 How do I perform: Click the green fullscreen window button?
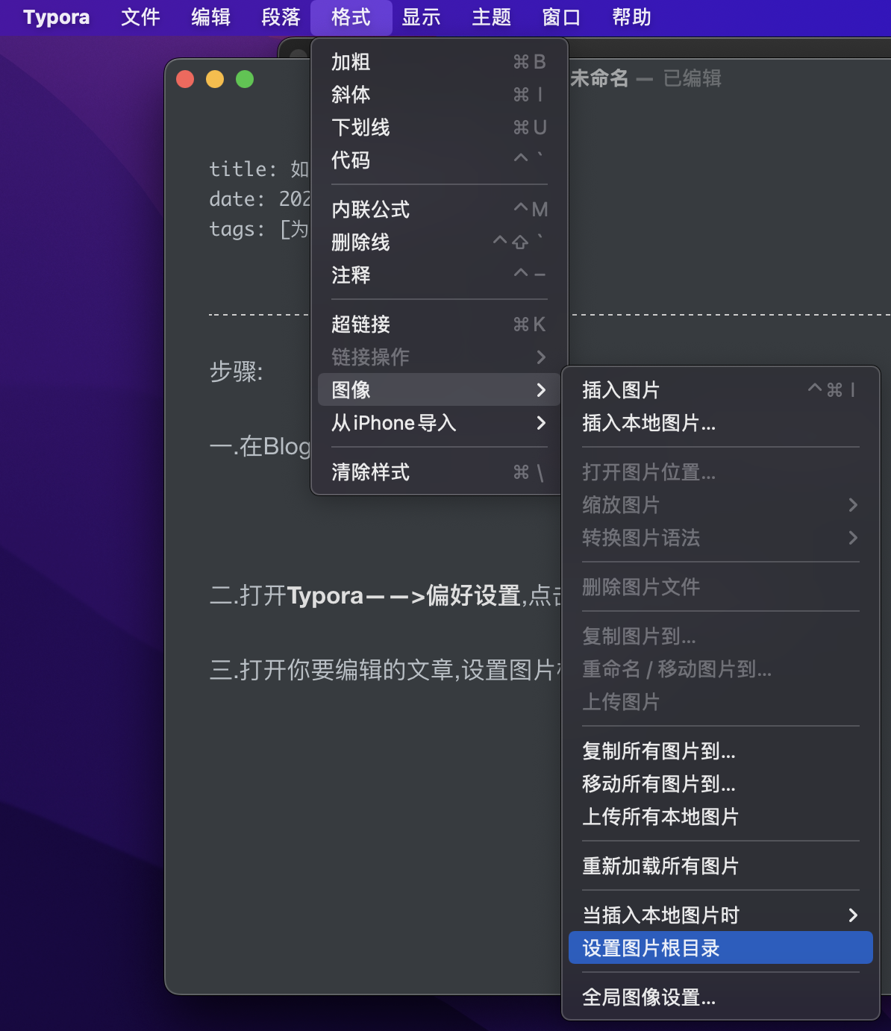(x=245, y=79)
